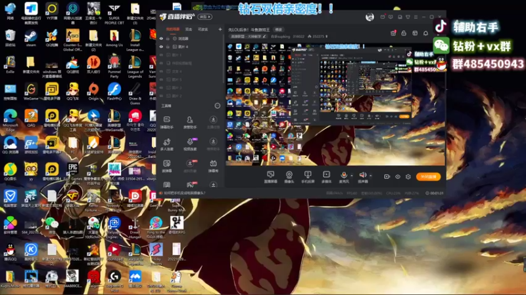526x295 pixels.
Task: Mute the 扬声器 speaker icon
Action: pyautogui.click(x=363, y=176)
